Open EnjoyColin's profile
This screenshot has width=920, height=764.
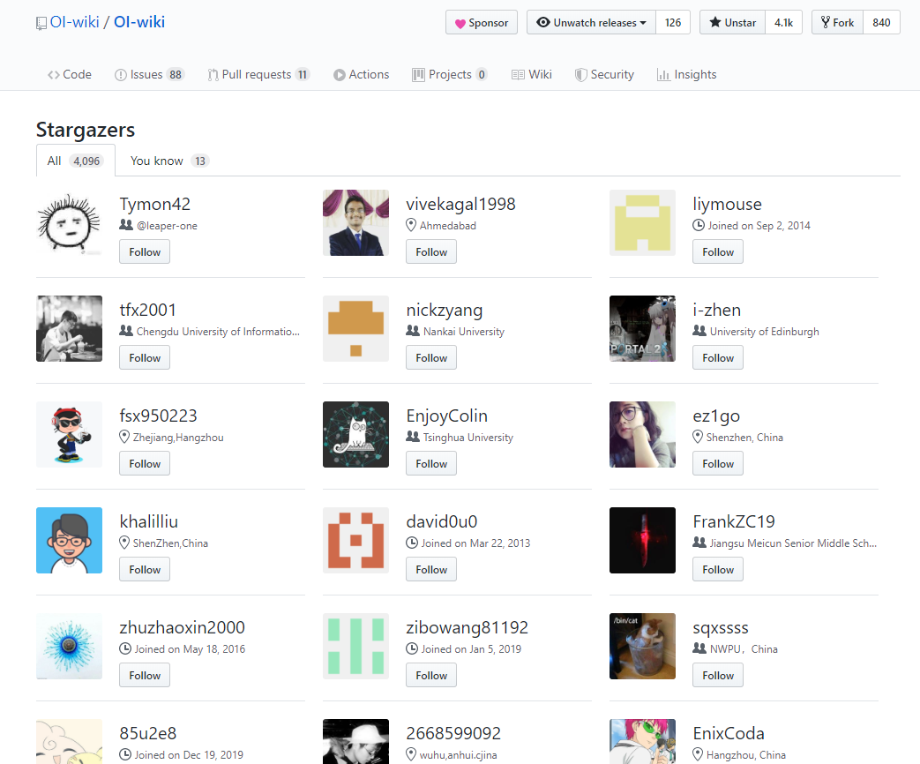click(x=445, y=415)
